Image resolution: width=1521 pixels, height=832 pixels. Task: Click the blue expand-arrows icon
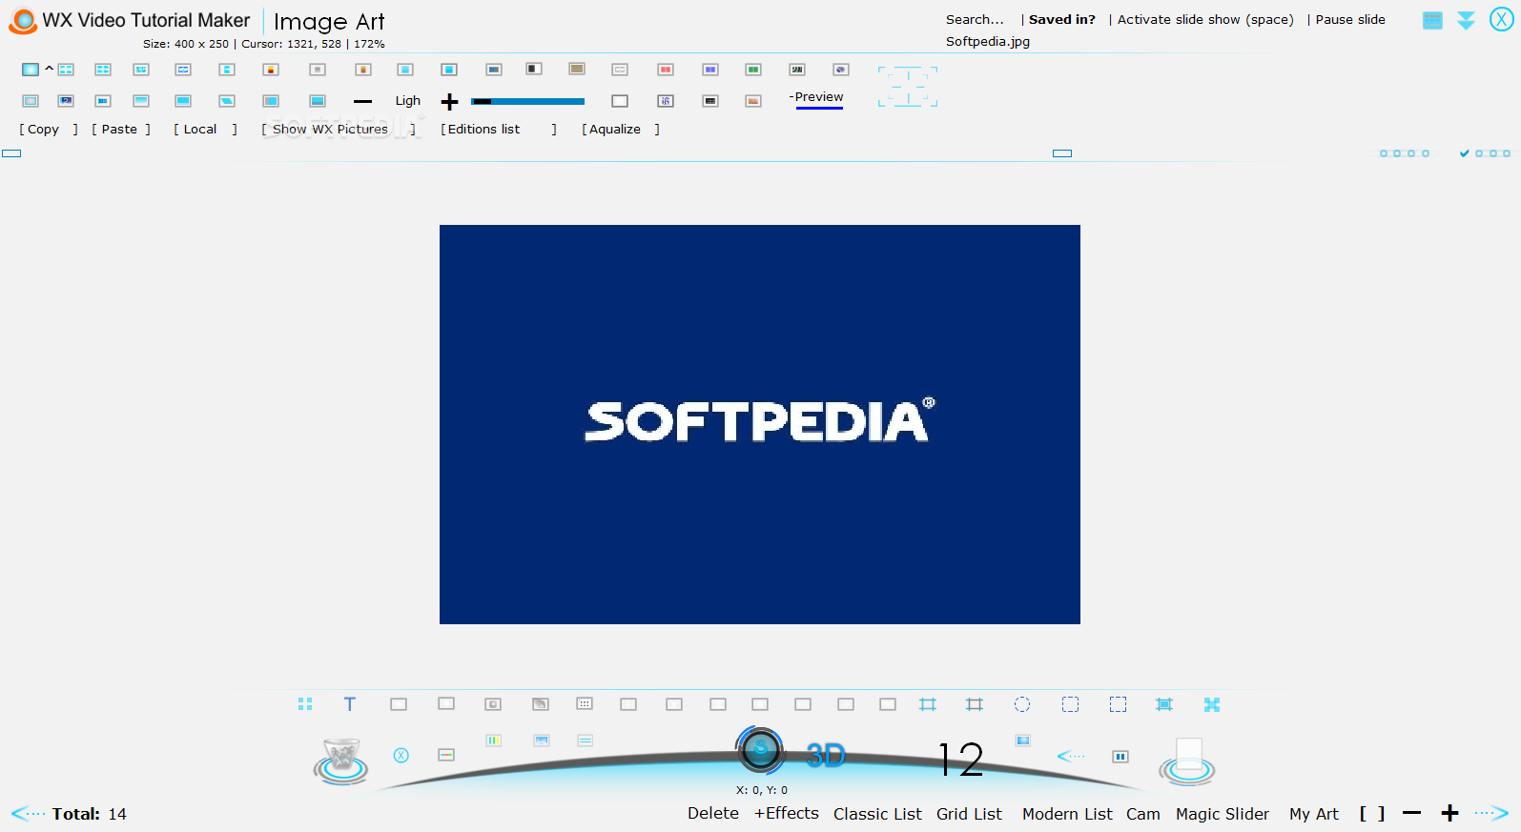pos(1212,704)
